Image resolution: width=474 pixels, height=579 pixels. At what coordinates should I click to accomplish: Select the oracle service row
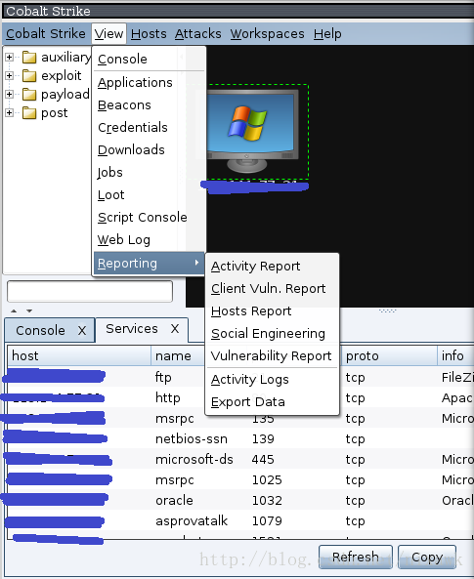(x=240, y=500)
